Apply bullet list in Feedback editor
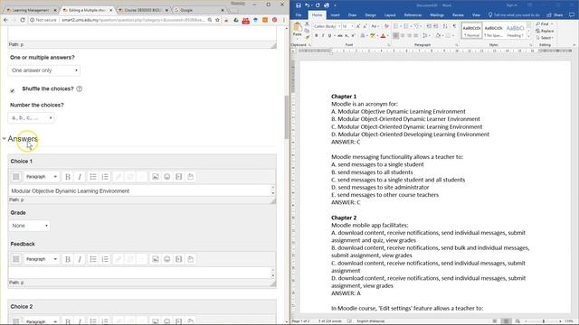Image resolution: width=579 pixels, height=325 pixels. pyautogui.click(x=93, y=259)
